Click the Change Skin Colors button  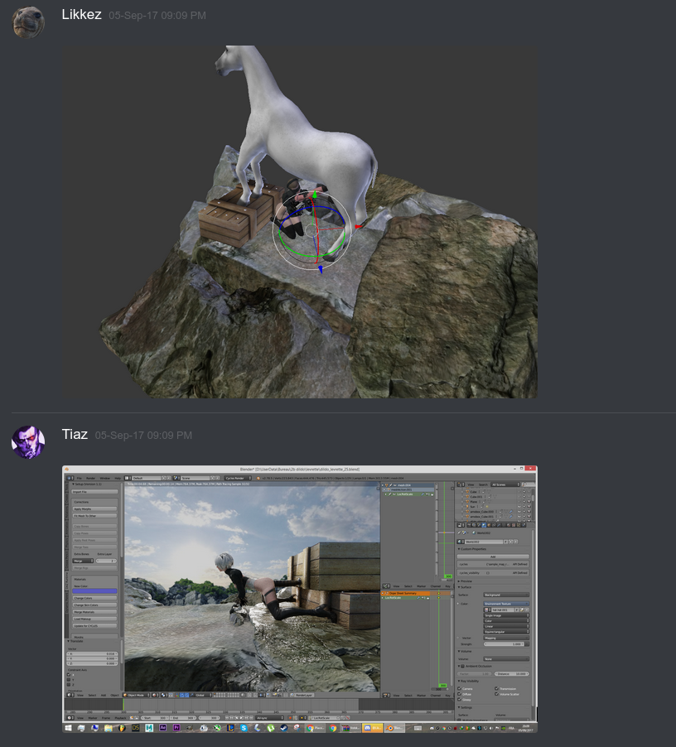click(x=94, y=605)
